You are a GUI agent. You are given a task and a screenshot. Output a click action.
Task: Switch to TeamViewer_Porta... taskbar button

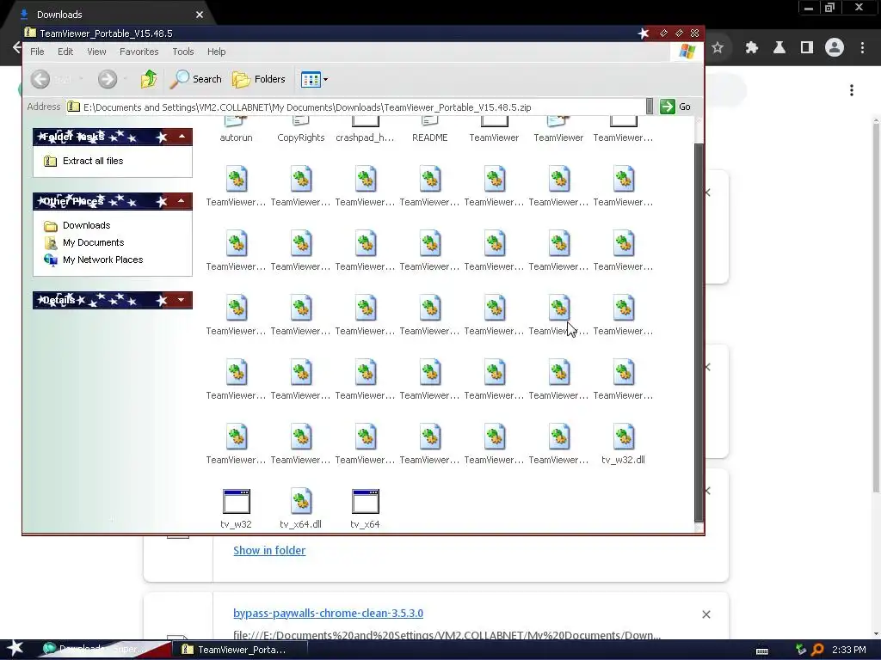[242, 650]
